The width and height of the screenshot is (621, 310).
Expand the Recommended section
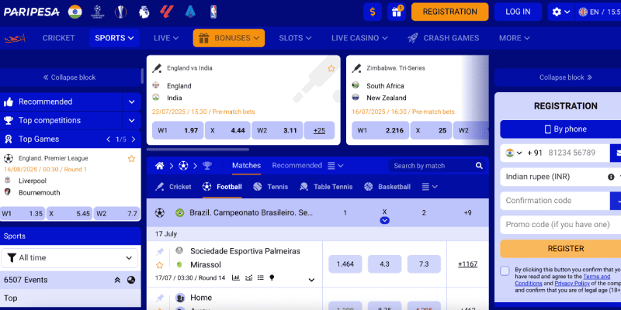tap(131, 102)
